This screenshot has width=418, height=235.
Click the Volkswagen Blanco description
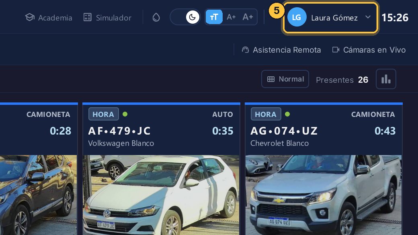click(x=121, y=143)
